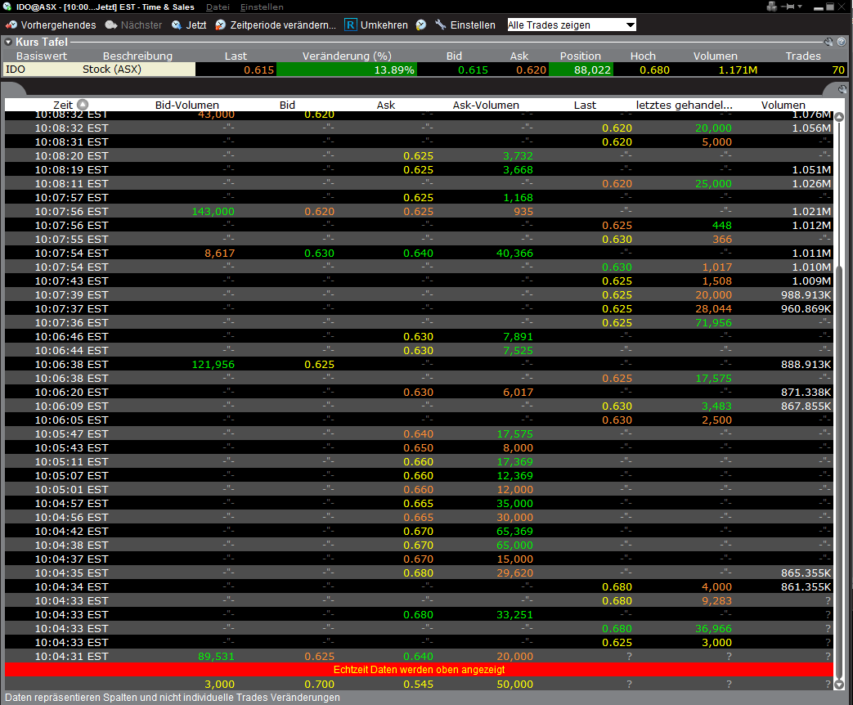Image resolution: width=853 pixels, height=705 pixels.
Task: Click the 0.650 ask price cell
Action: (418, 447)
